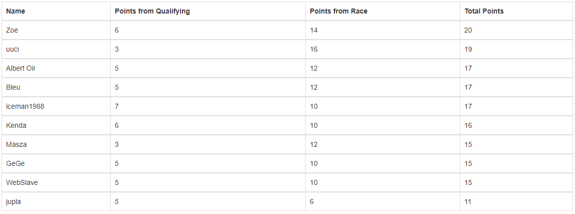The height and width of the screenshot is (214, 575).
Task: Click the GeGe name cell
Action: coord(15,163)
